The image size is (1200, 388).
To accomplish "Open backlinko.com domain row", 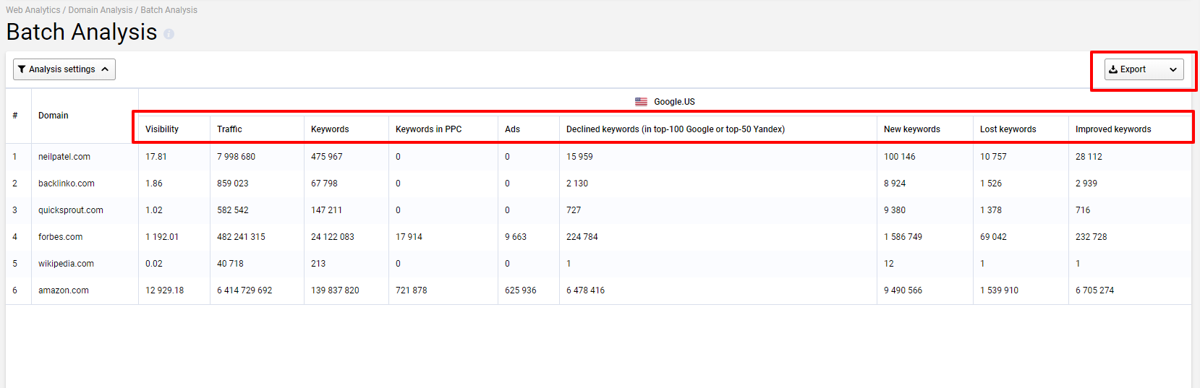I will [67, 184].
